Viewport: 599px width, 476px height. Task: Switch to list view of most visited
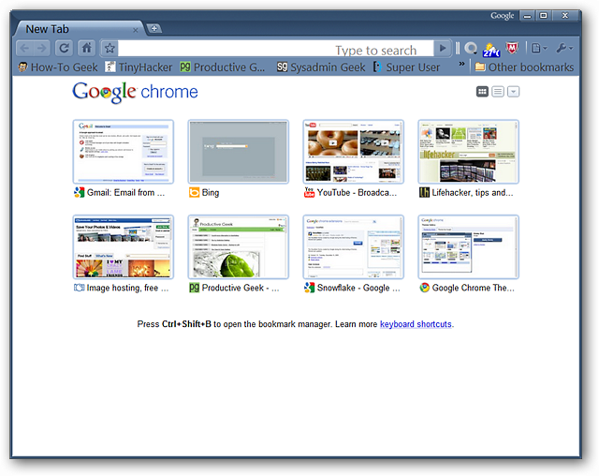pos(498,92)
